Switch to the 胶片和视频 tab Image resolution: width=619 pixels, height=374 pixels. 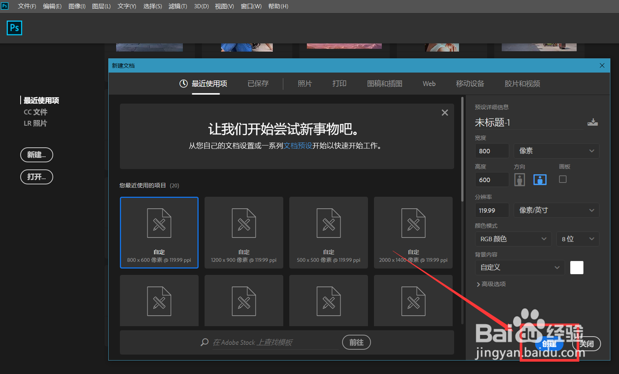(522, 83)
